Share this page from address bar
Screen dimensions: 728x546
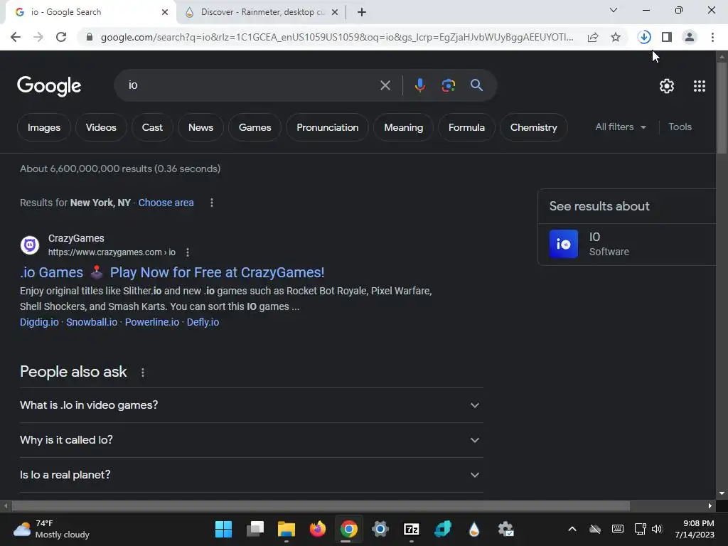(593, 37)
